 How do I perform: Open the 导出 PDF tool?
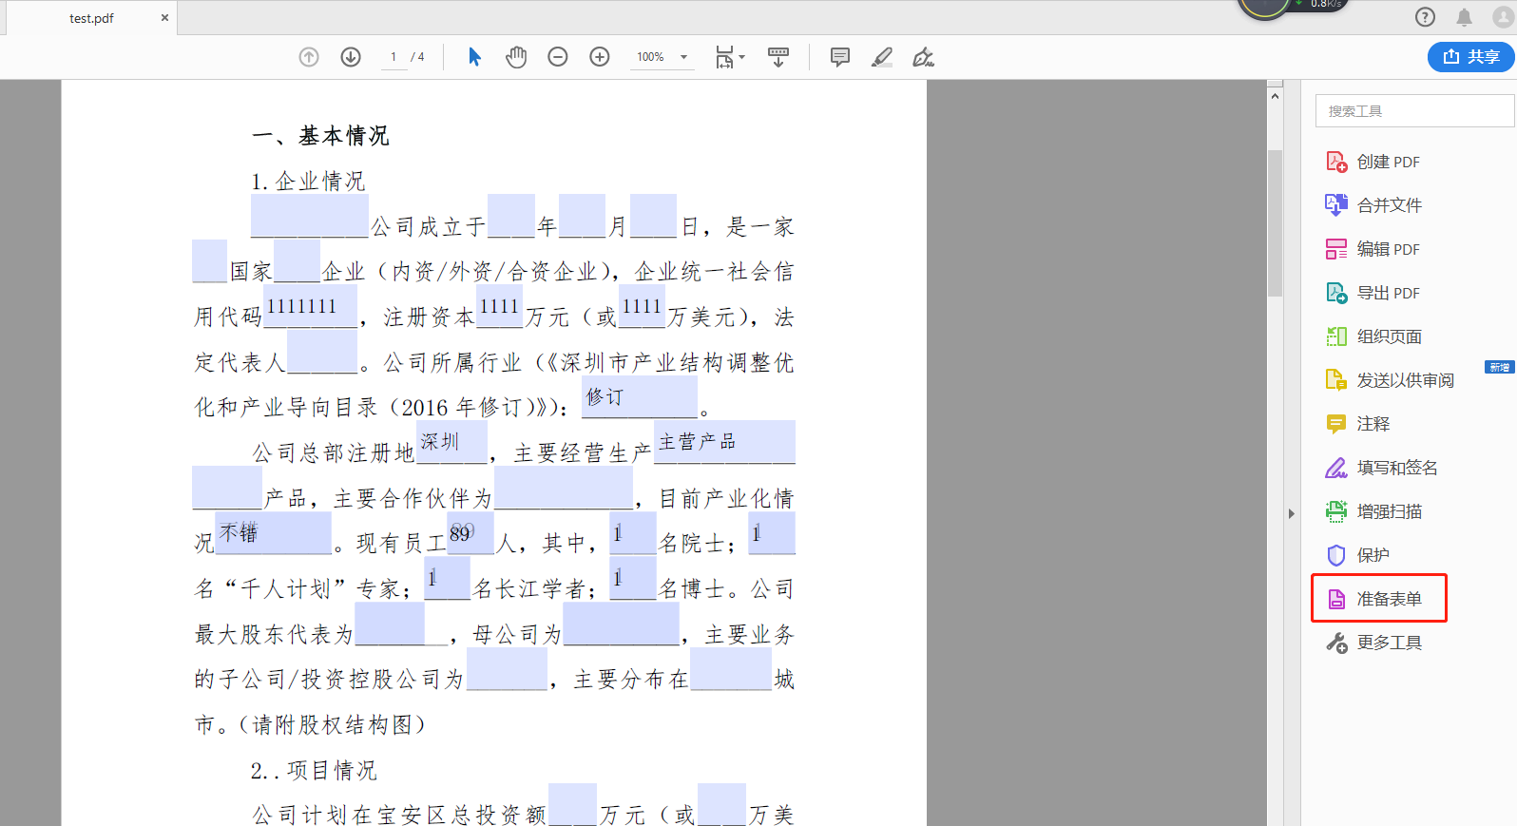[1373, 293]
